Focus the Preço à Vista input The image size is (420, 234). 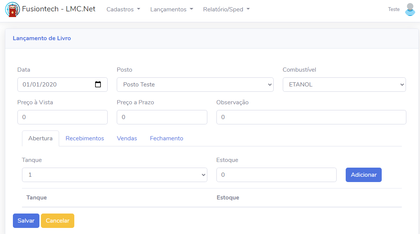[63, 117]
